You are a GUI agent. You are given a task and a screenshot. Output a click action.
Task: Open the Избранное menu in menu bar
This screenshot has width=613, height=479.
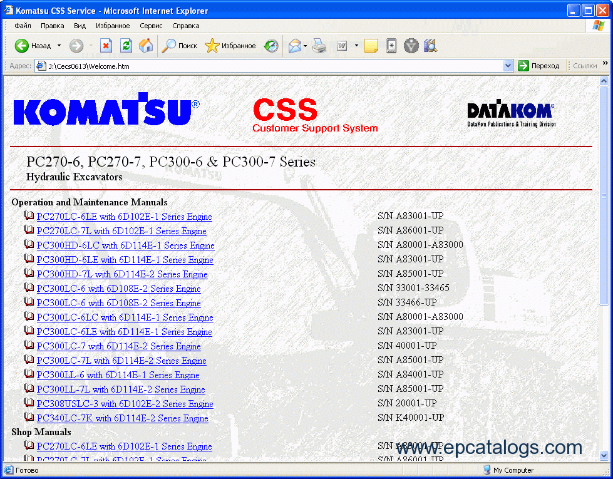113,26
